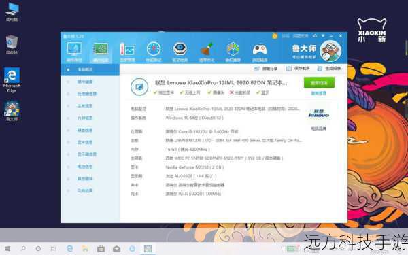Click the gold medal icon in the title bar
The height and width of the screenshot is (255, 408).
click(x=275, y=36)
